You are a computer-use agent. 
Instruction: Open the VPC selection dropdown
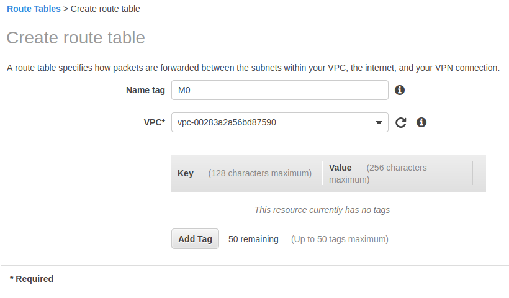(x=273, y=122)
